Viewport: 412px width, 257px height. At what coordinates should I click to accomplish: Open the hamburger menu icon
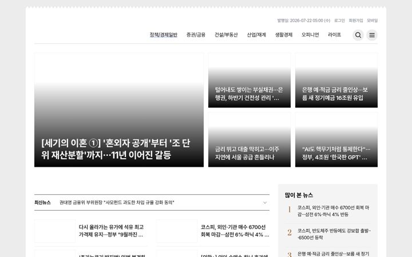(372, 35)
